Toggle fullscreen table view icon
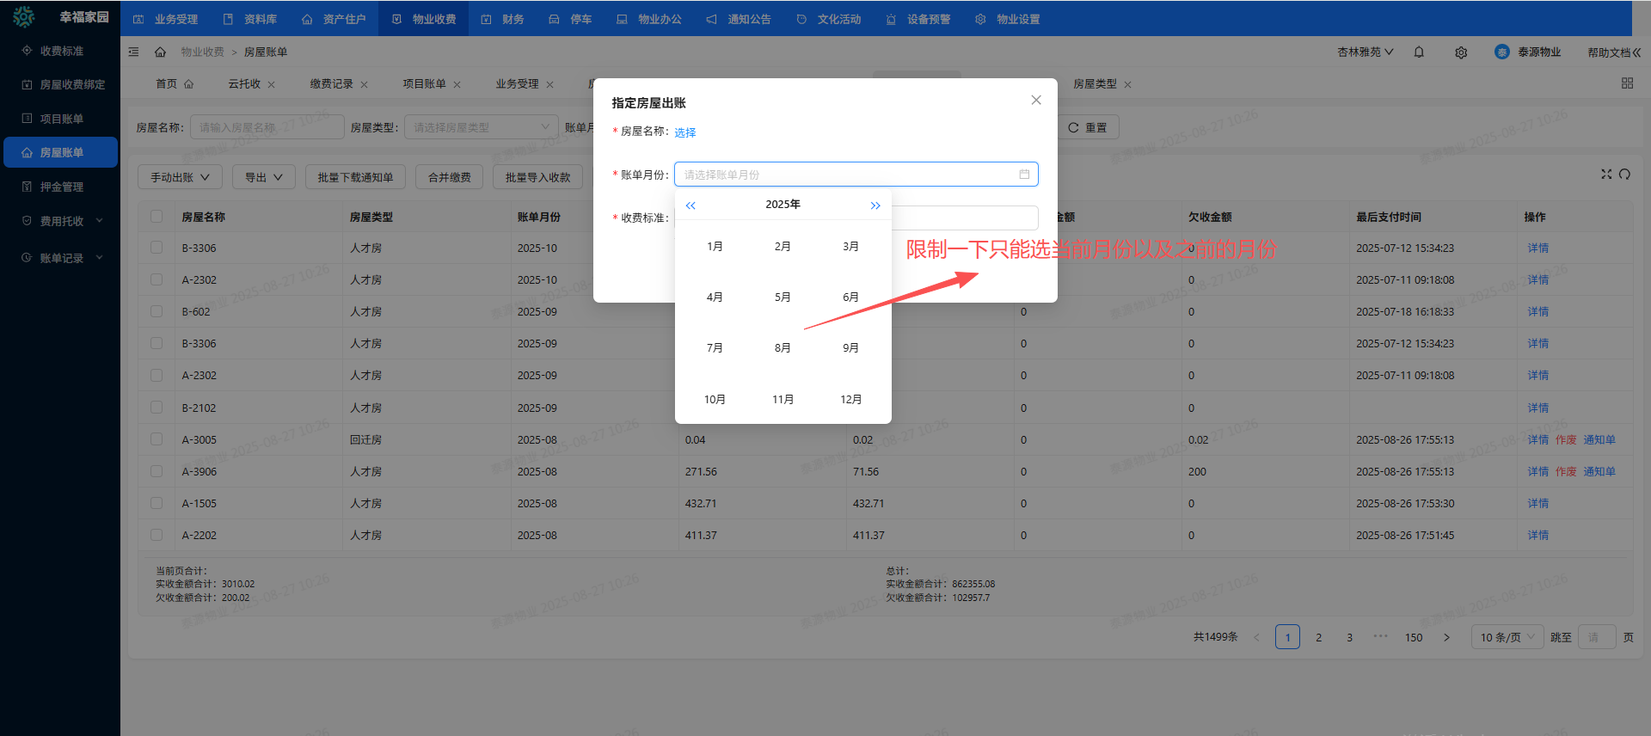The height and width of the screenshot is (736, 1651). pyautogui.click(x=1605, y=174)
